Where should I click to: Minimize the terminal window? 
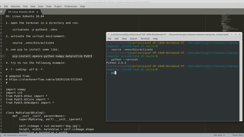[231, 34]
